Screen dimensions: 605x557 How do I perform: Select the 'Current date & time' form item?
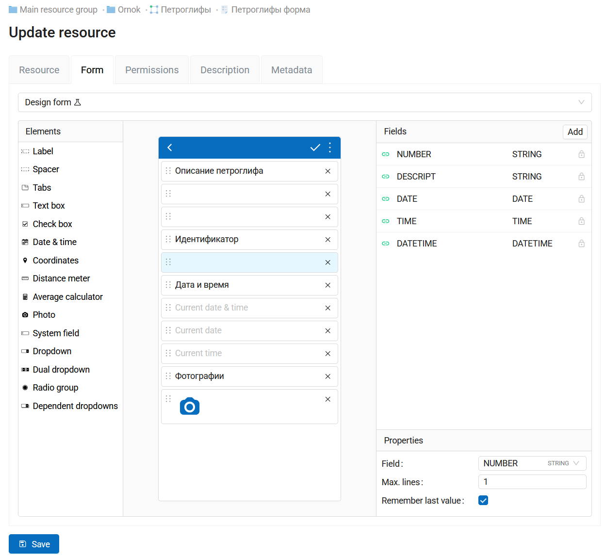pyautogui.click(x=249, y=308)
